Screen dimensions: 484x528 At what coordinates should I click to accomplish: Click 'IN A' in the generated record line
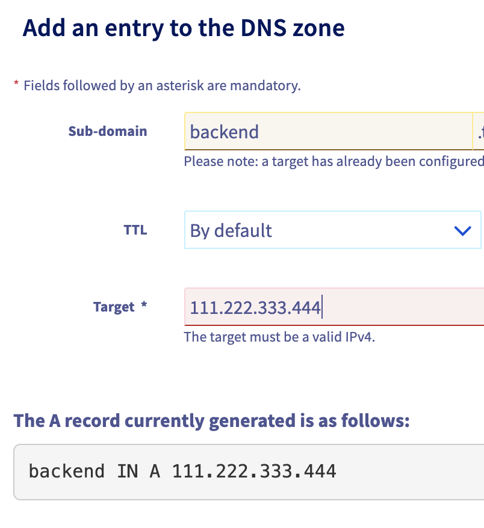click(x=138, y=471)
